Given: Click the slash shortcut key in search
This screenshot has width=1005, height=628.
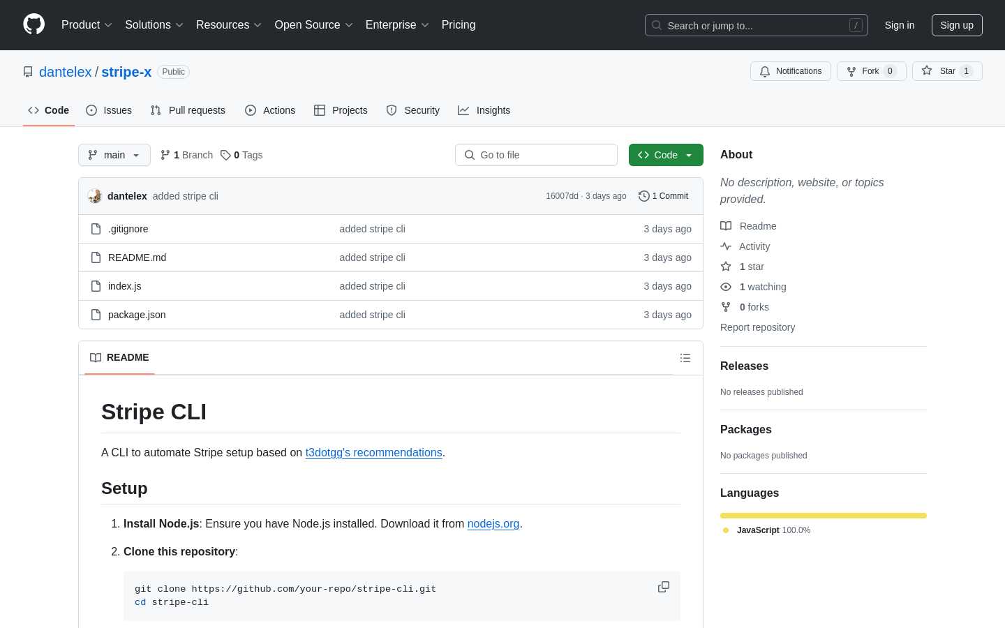Looking at the screenshot, I should click(x=856, y=25).
